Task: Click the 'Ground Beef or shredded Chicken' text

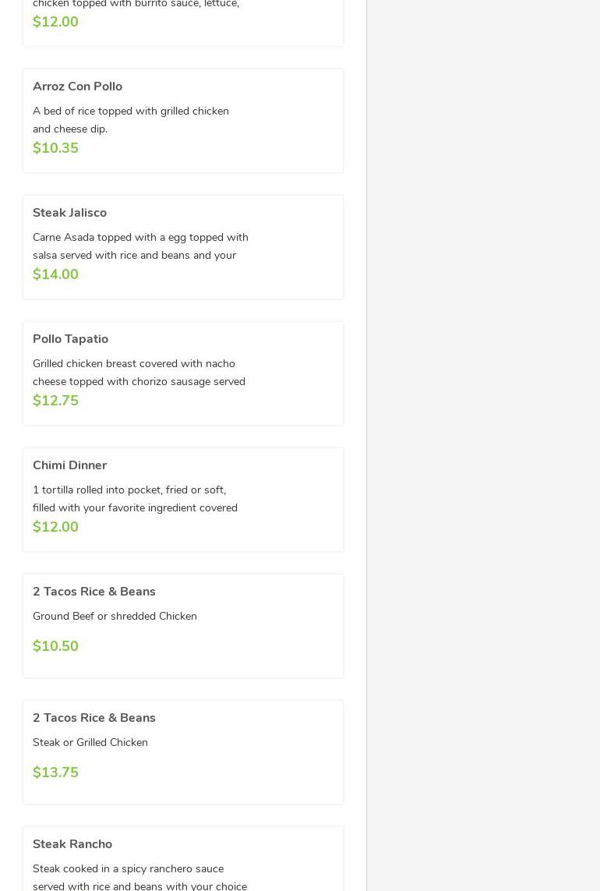Action: click(115, 617)
